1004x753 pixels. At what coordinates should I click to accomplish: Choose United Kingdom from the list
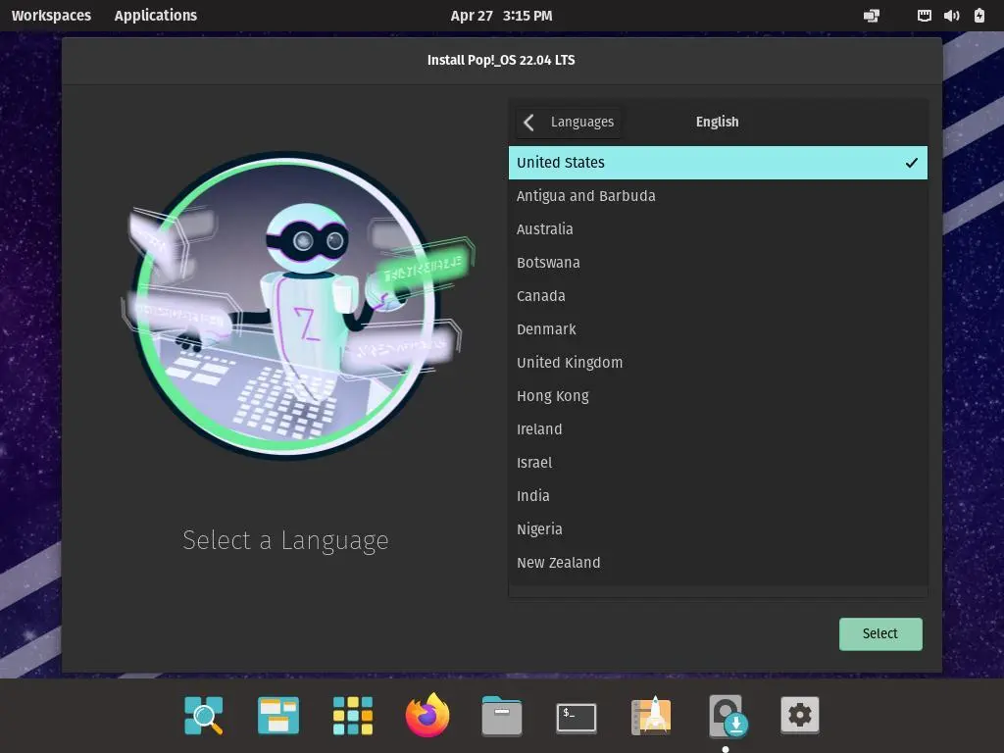(x=570, y=363)
